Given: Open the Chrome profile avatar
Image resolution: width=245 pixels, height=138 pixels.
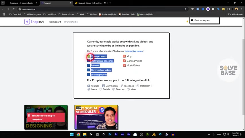Looking at the screenshot, I should (x=236, y=9).
